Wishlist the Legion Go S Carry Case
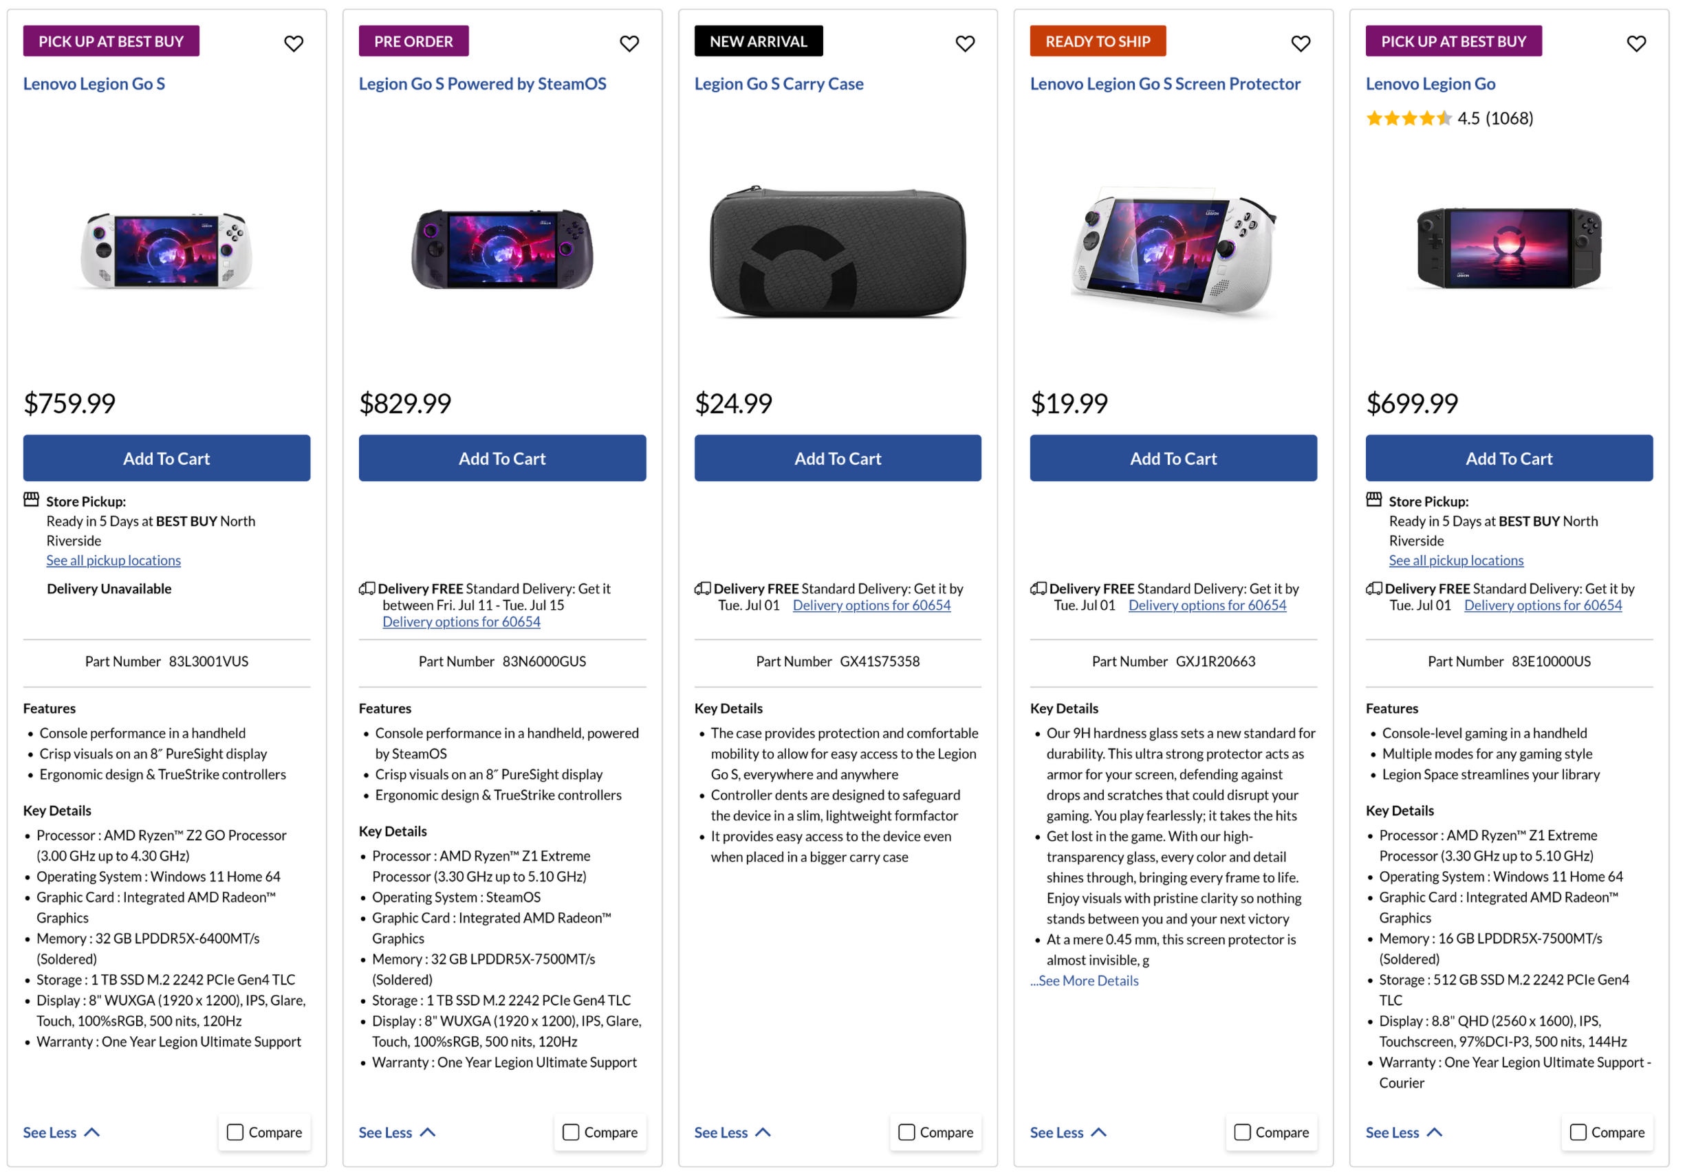Image resolution: width=1696 pixels, height=1175 pixels. click(x=964, y=43)
